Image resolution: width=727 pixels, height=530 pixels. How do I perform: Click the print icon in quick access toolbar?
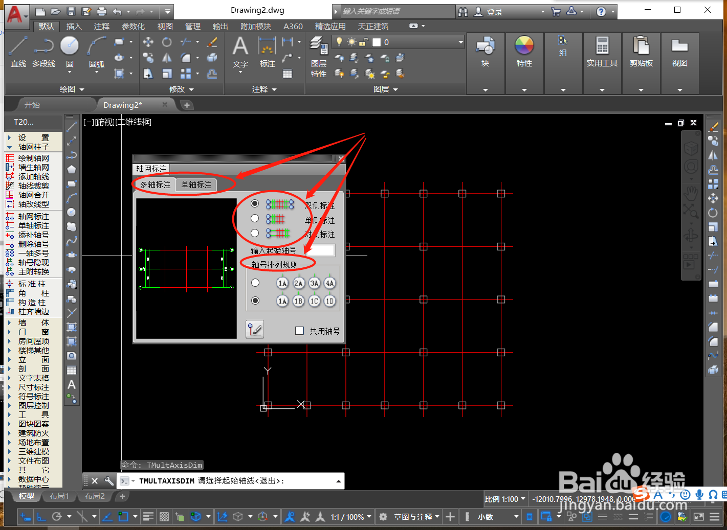pyautogui.click(x=102, y=11)
